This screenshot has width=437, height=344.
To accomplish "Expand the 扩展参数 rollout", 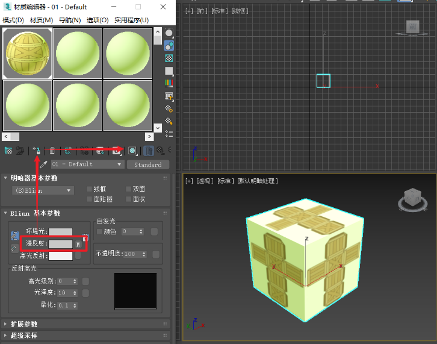I will (x=24, y=324).
